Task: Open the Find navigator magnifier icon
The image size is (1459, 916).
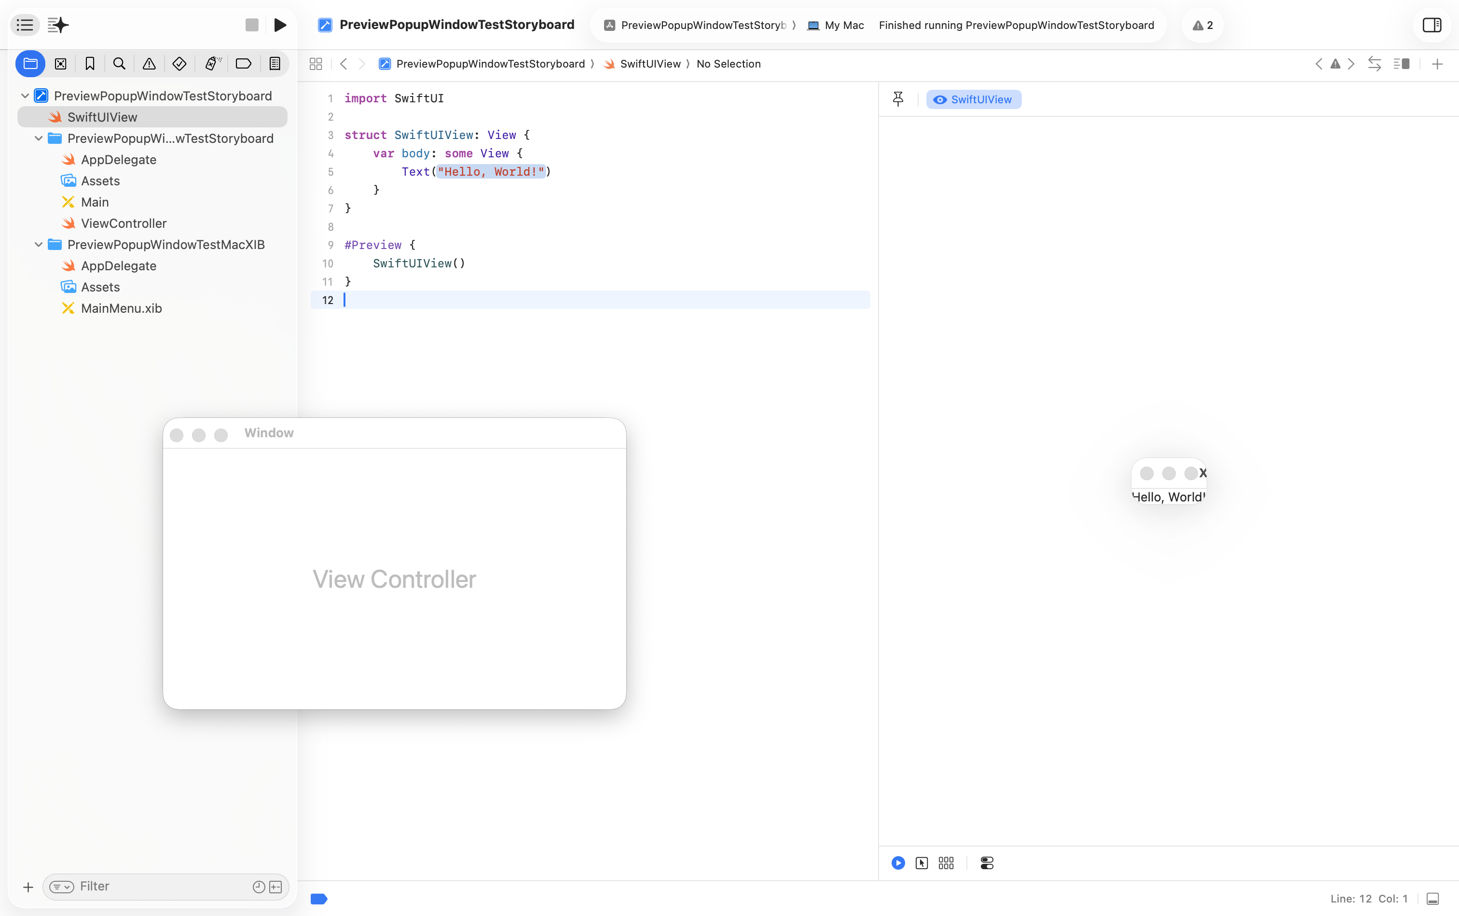Action: (119, 64)
